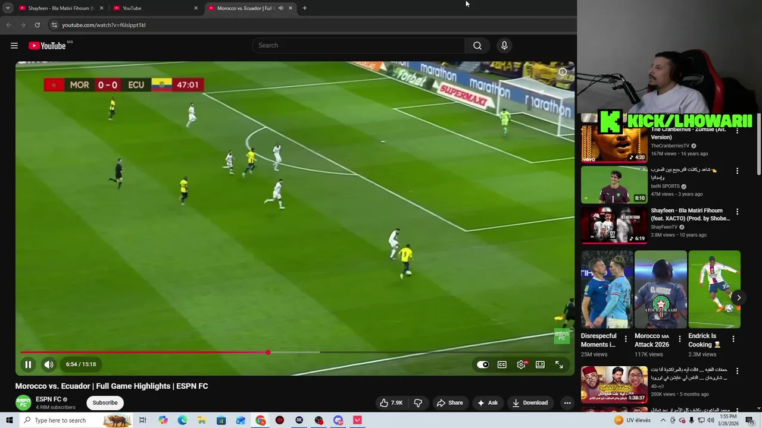Screen dimensions: 762x428
Task: Open the video info card icon
Action: click(563, 72)
